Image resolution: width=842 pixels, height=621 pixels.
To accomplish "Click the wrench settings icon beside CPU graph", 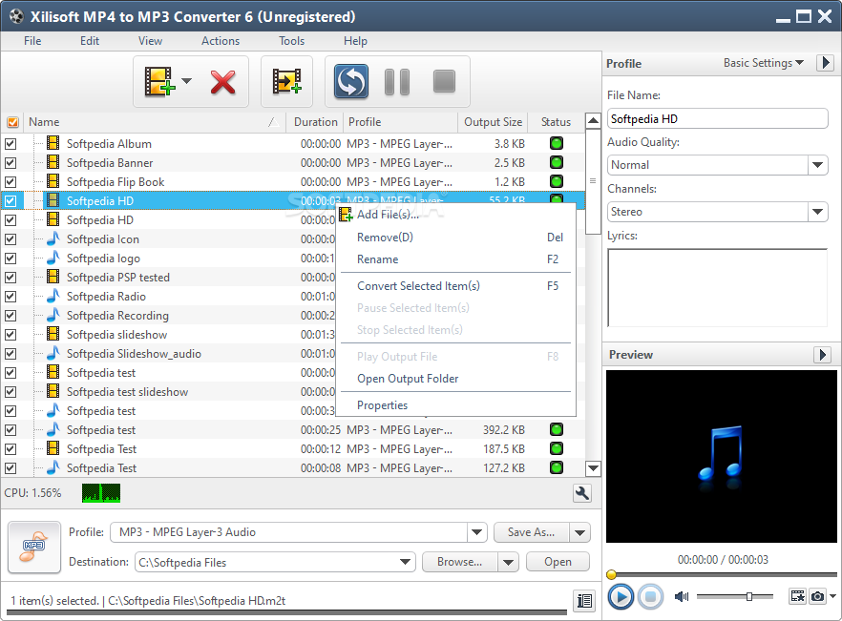I will [582, 493].
